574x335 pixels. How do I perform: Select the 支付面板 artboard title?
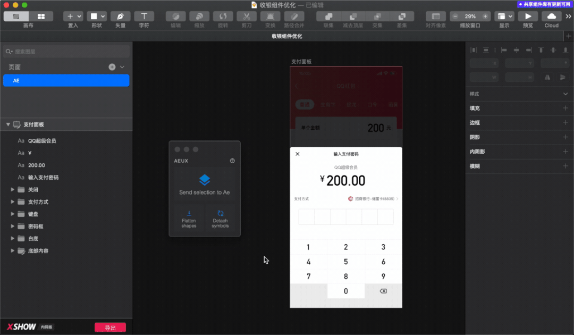301,62
